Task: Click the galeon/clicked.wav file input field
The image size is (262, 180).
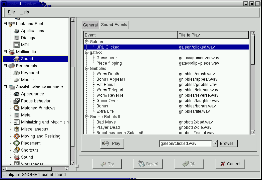Action: 185,144
